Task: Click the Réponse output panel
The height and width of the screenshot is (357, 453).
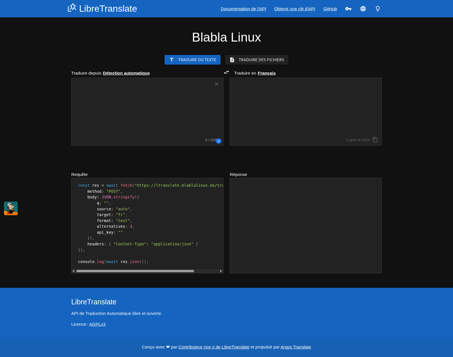Action: click(306, 225)
